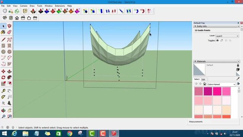Choose the Follow Me tool
The image size is (243, 137).
click(x=9, y=77)
